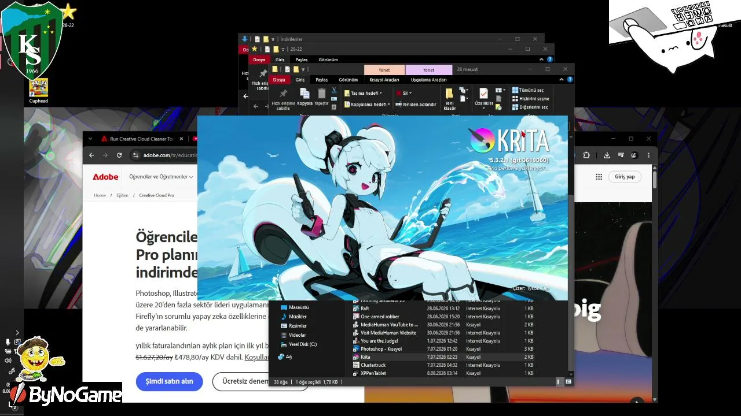Select Ağ network in navigation pane
This screenshot has width=741, height=416.
click(x=285, y=357)
